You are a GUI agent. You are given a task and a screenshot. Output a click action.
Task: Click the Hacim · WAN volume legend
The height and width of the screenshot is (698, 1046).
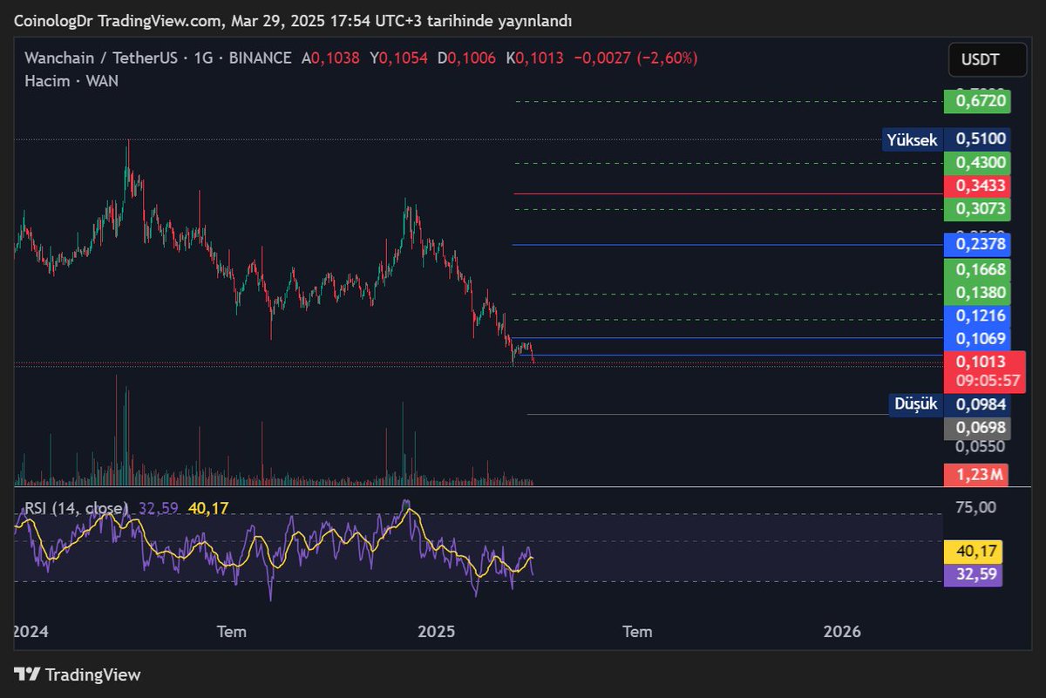[71, 81]
